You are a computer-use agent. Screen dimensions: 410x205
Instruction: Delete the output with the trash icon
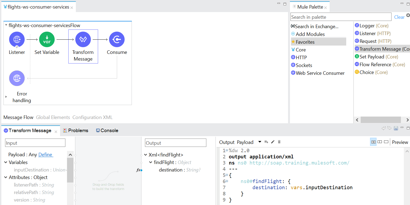(279, 142)
